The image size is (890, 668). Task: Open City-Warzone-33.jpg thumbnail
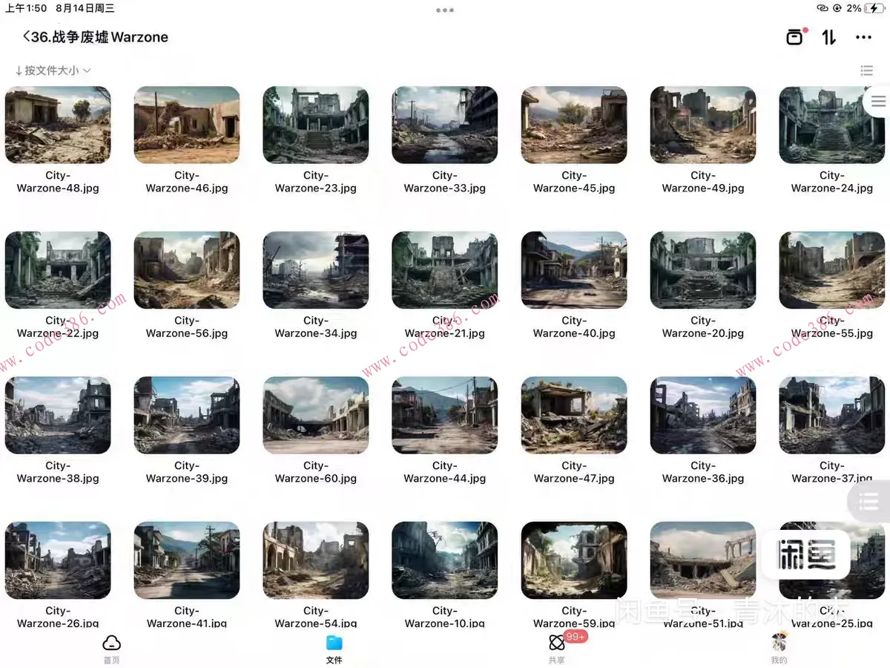445,125
